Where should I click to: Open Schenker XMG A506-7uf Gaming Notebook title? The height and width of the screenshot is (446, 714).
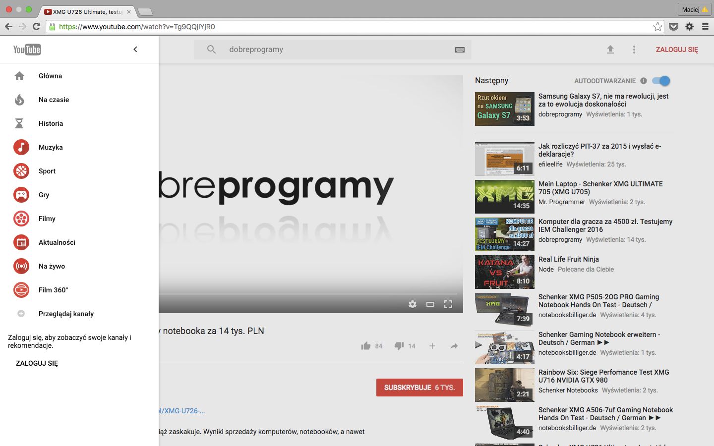click(x=606, y=414)
